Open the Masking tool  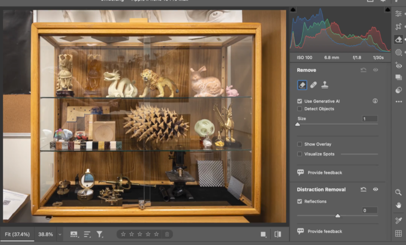click(399, 52)
